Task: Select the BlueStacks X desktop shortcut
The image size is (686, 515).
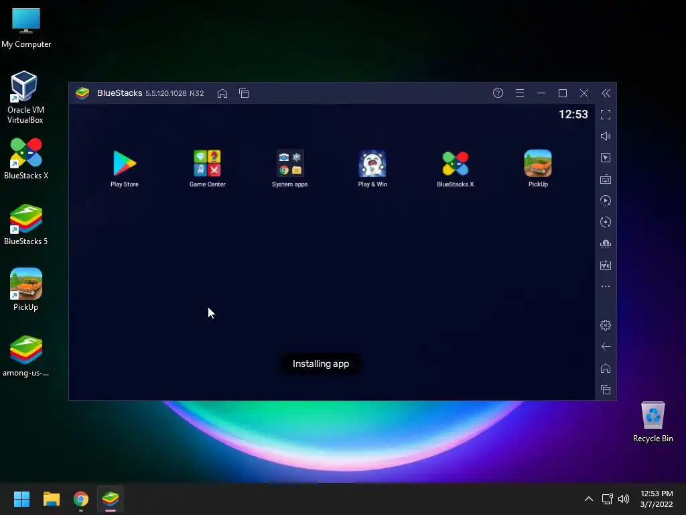Action: point(26,158)
